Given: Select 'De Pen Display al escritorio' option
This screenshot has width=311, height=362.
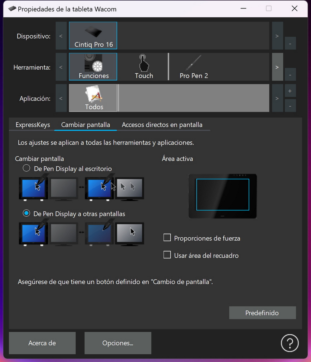Looking at the screenshot, I should pyautogui.click(x=27, y=168).
